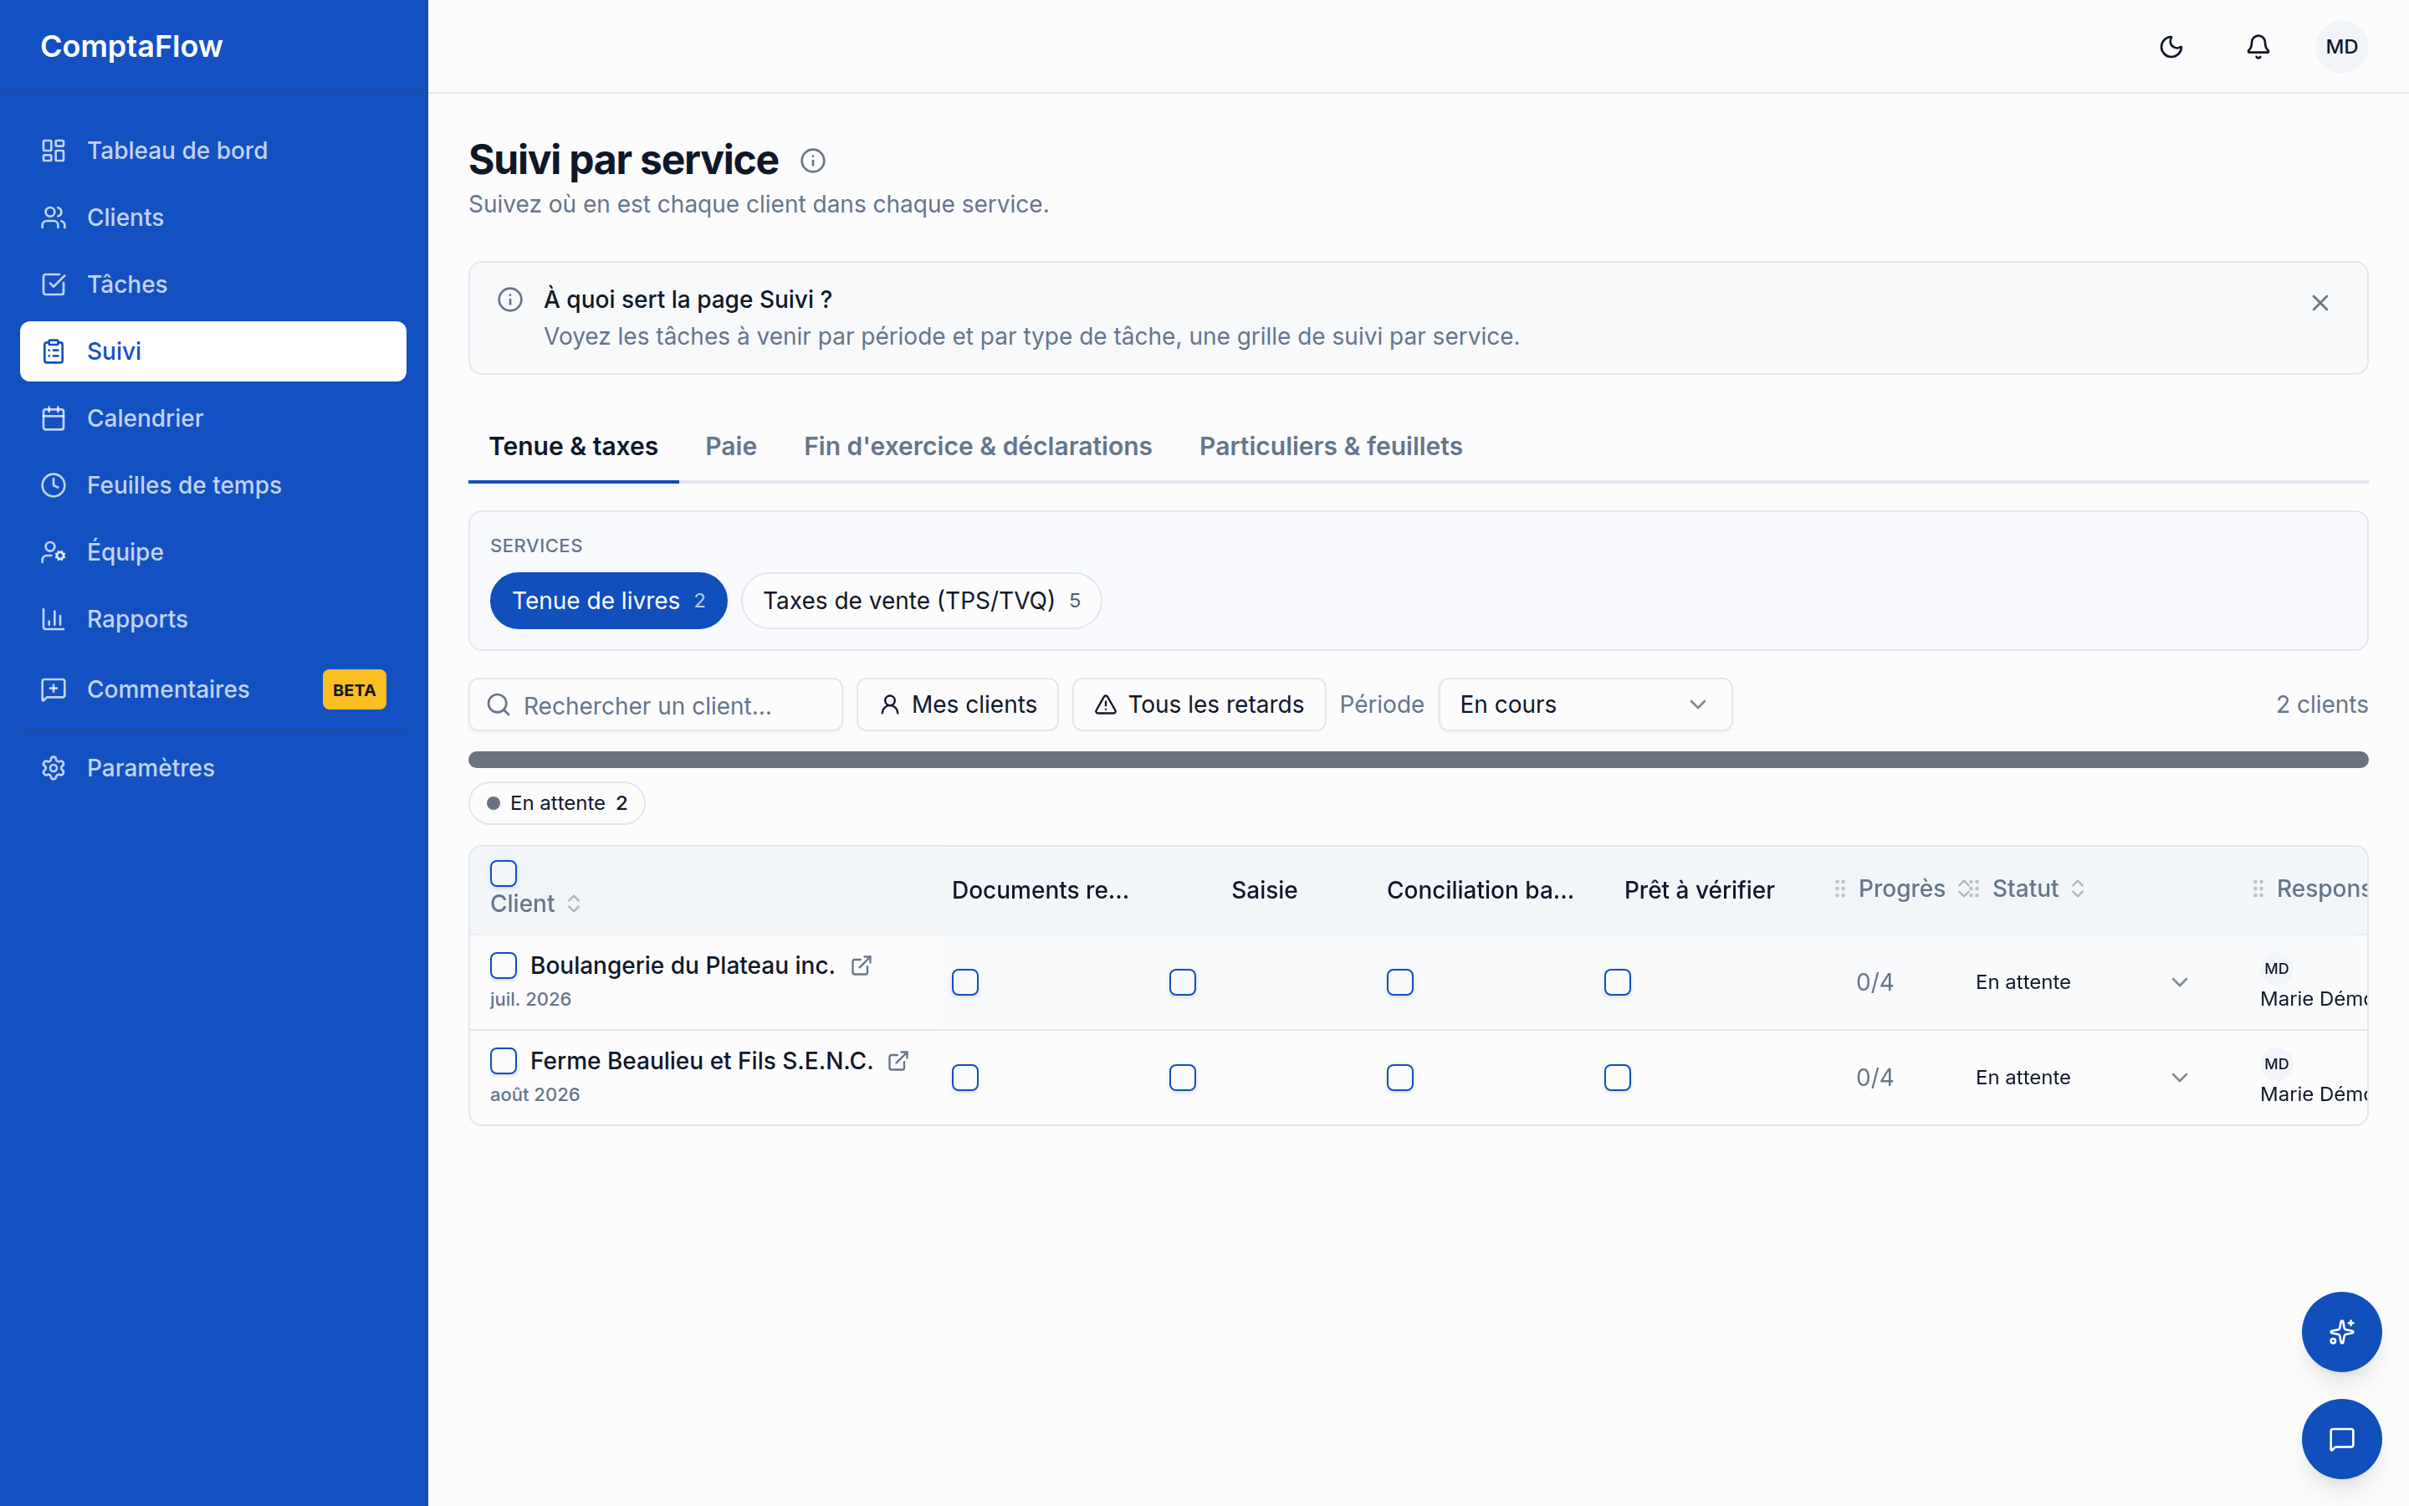Switch to Fin d'exercice & déclarations tab

click(x=978, y=446)
